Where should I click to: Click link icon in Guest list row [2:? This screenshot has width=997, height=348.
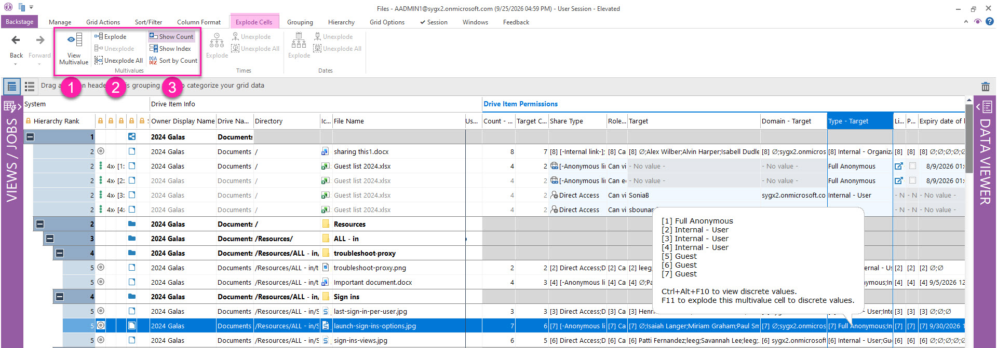(899, 180)
